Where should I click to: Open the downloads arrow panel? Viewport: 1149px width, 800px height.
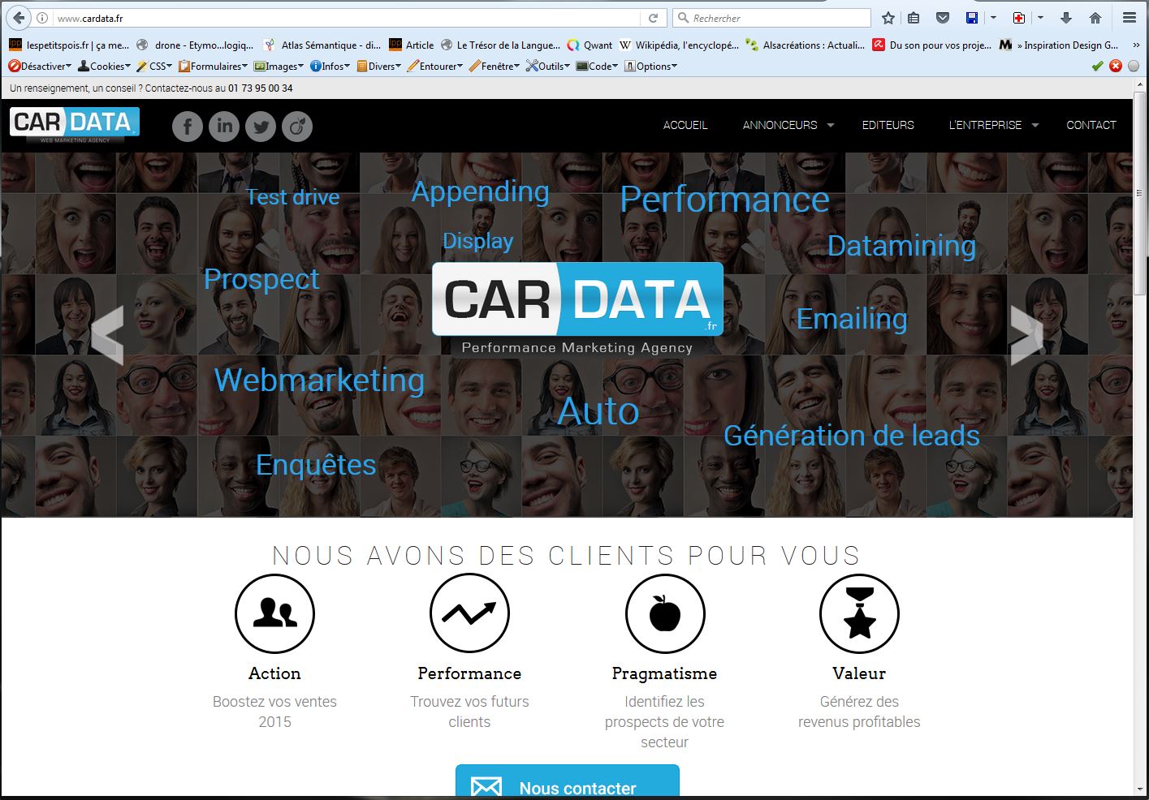point(1067,18)
